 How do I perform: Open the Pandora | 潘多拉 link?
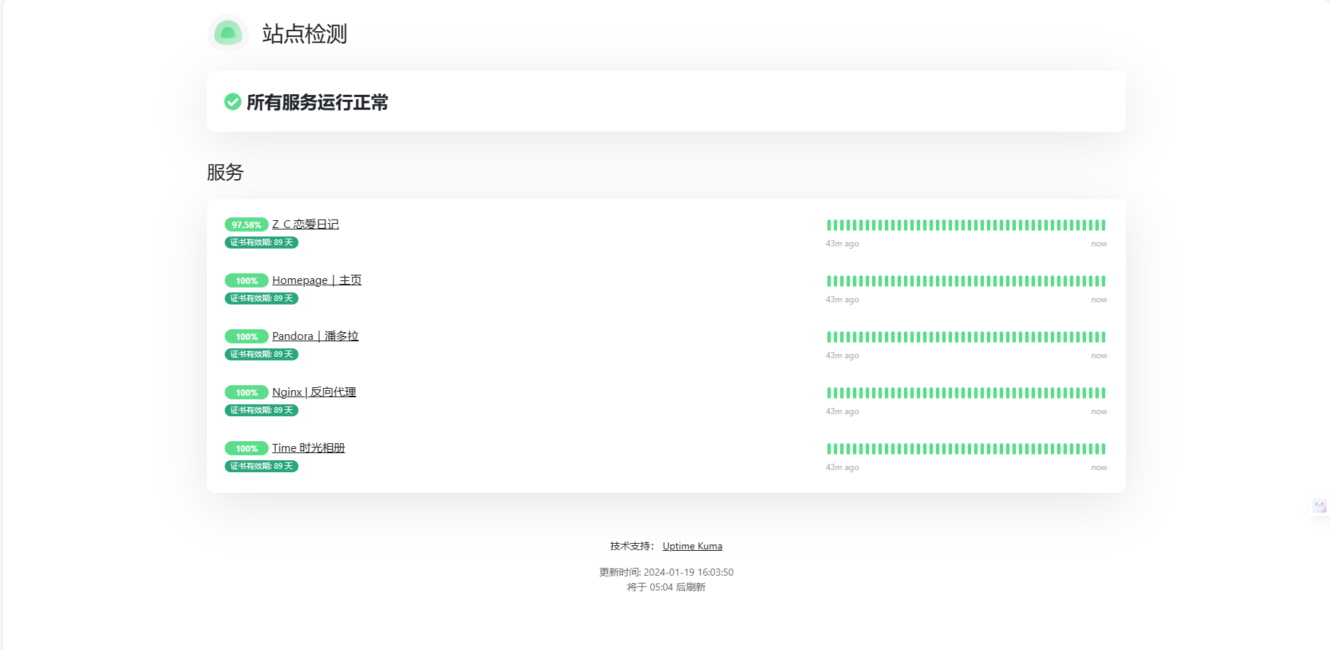(315, 336)
